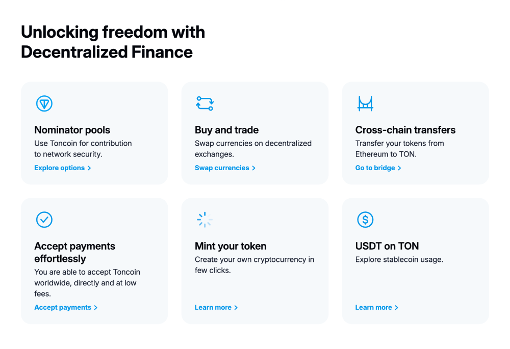
Task: Click the dollar sign icon above USDT on TON
Action: [365, 220]
